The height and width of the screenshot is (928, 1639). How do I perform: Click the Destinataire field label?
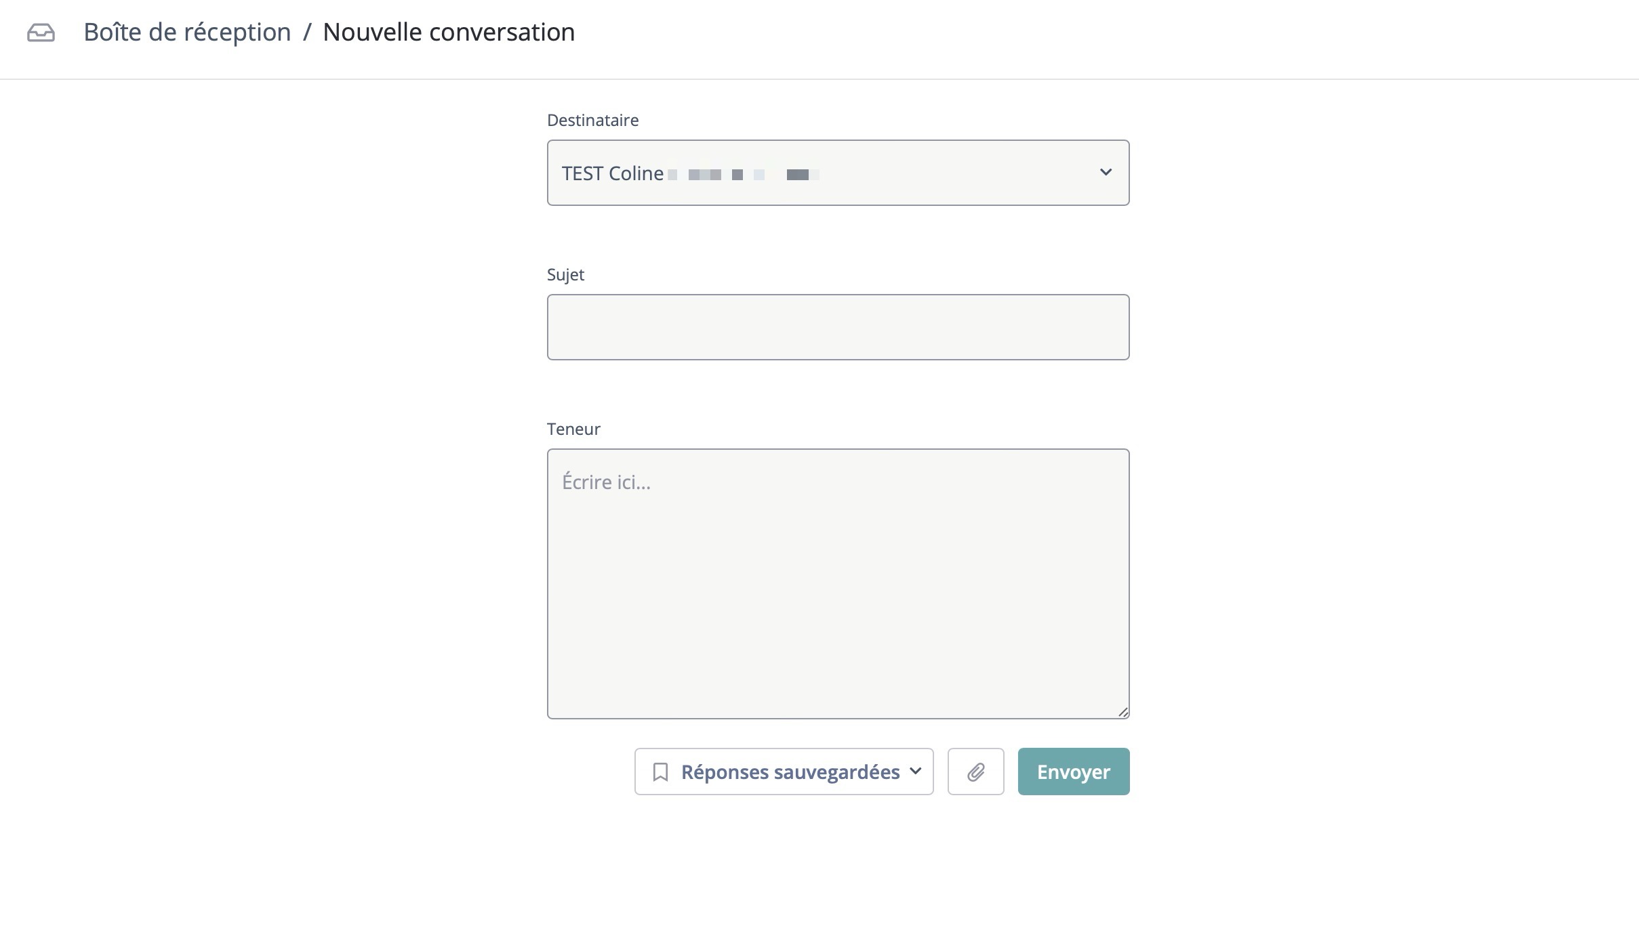[592, 121]
